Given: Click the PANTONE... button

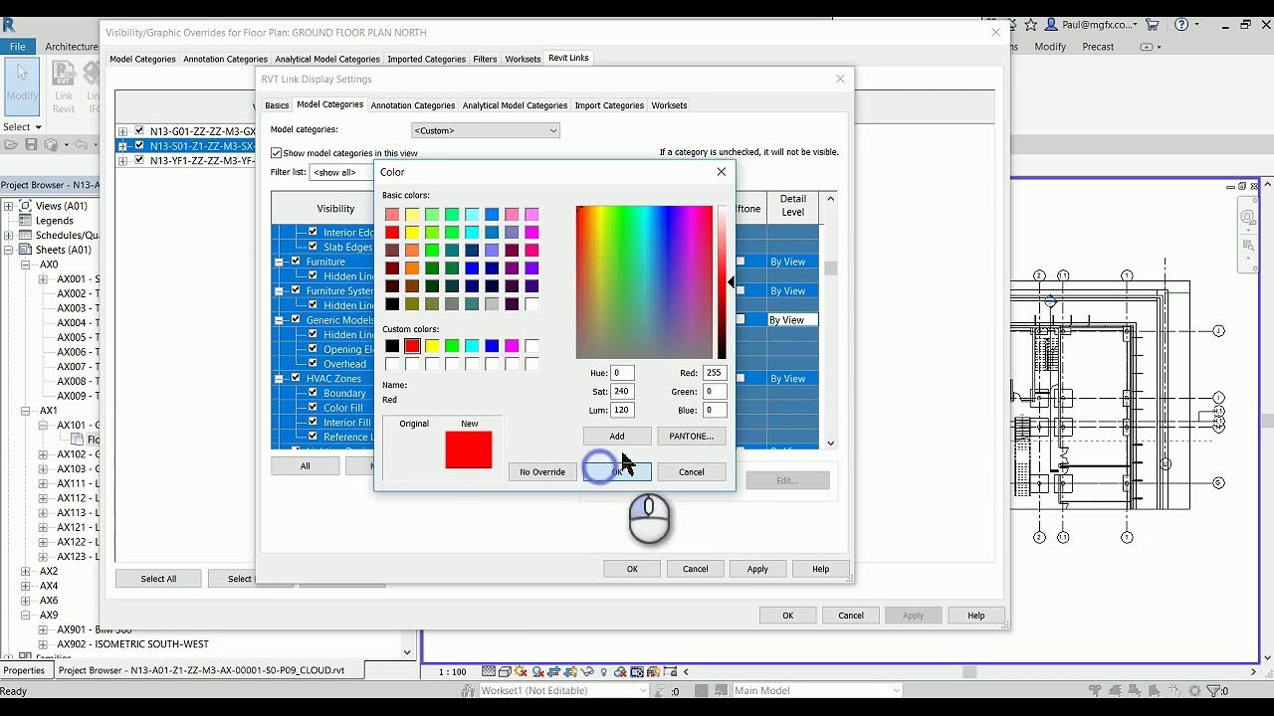Looking at the screenshot, I should click(x=691, y=437).
